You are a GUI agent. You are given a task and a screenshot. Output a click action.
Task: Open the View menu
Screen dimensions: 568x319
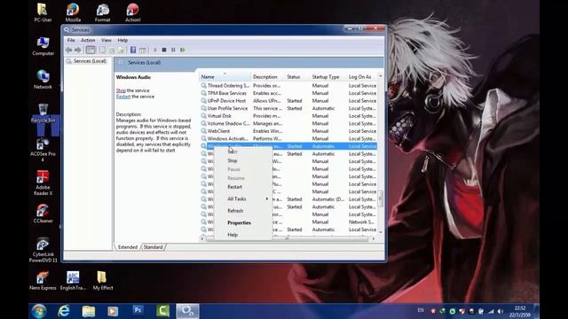click(x=106, y=40)
